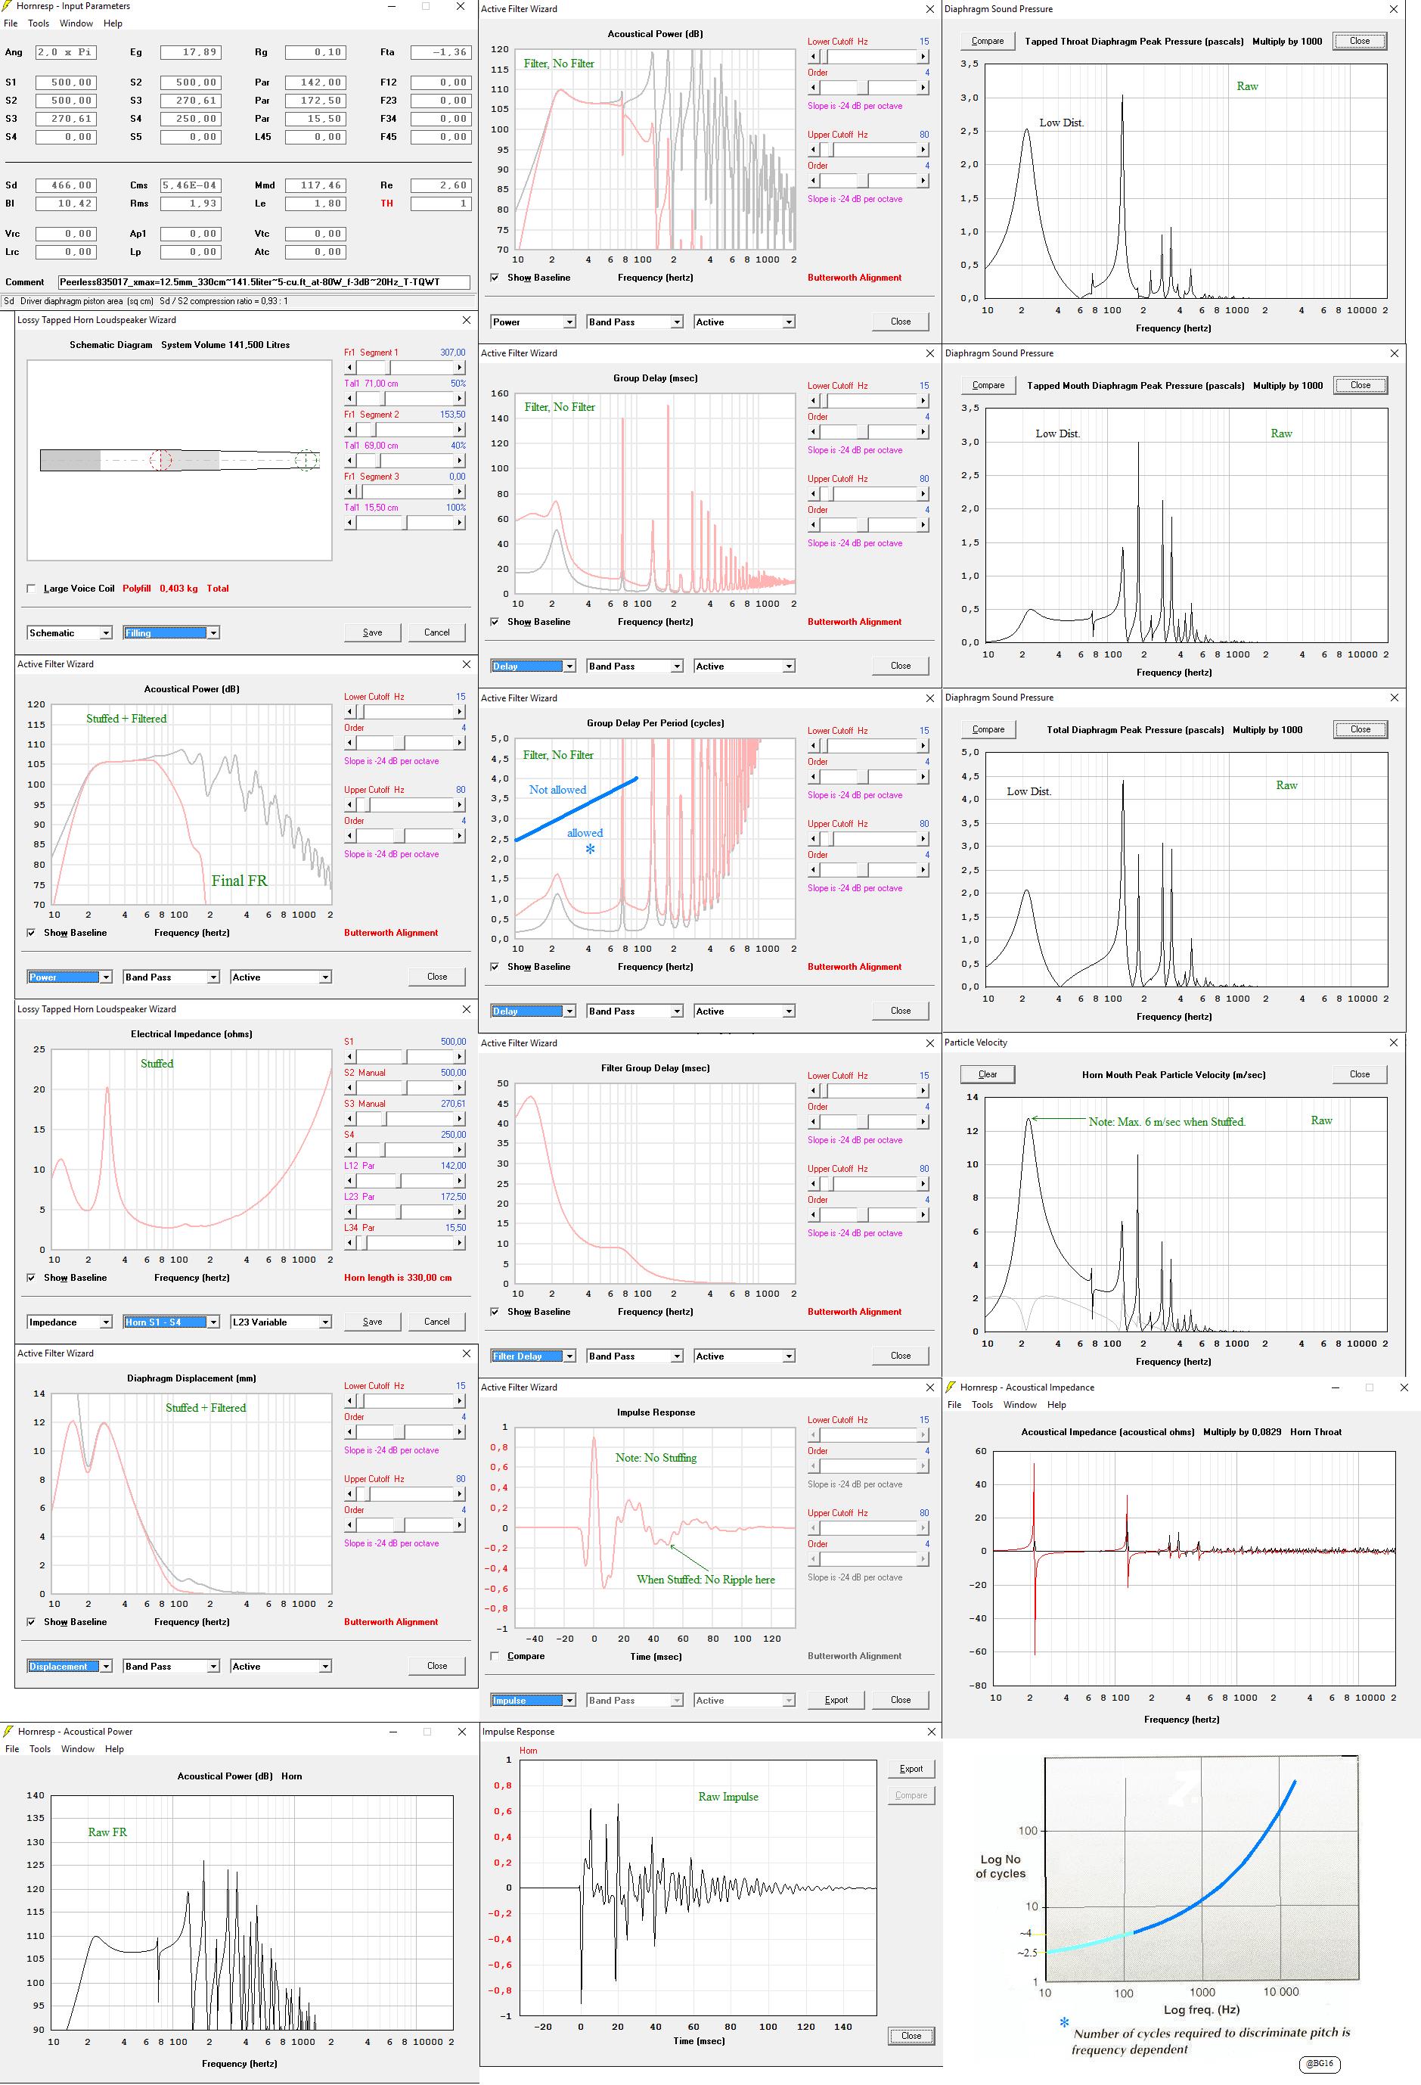
Task: Toggle Large Voice Coil checkbox
Action: (x=32, y=589)
